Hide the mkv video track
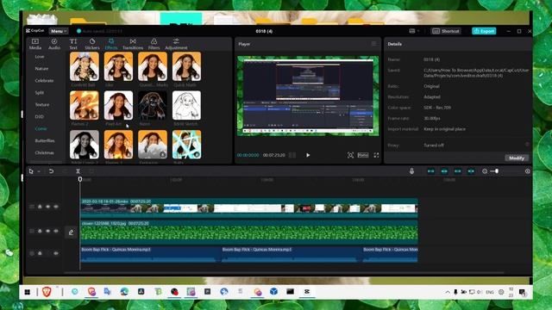Image resolution: width=552 pixels, height=310 pixels. tap(48, 207)
